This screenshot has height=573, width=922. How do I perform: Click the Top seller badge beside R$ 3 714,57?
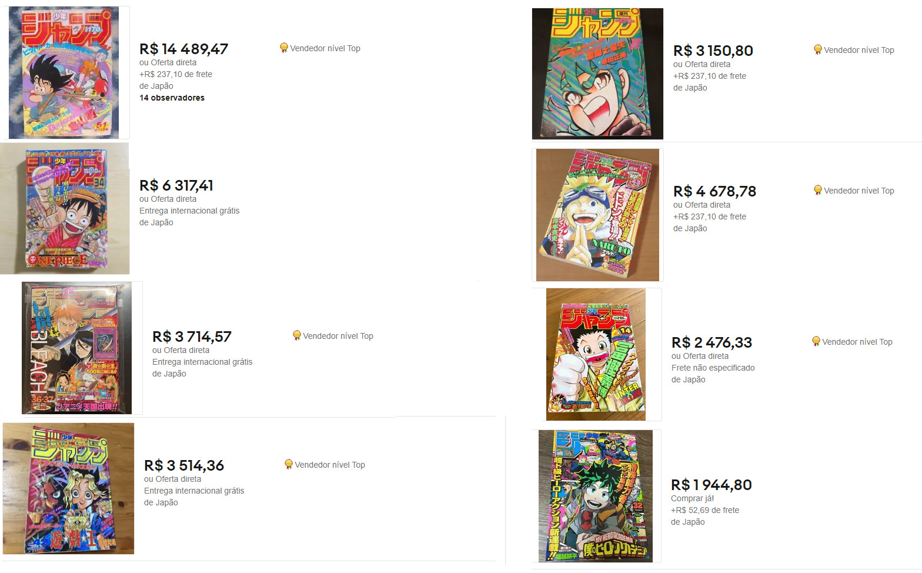coord(333,336)
